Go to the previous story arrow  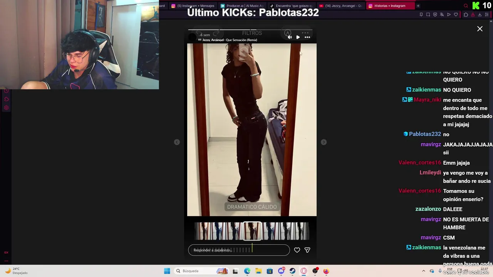click(x=177, y=142)
